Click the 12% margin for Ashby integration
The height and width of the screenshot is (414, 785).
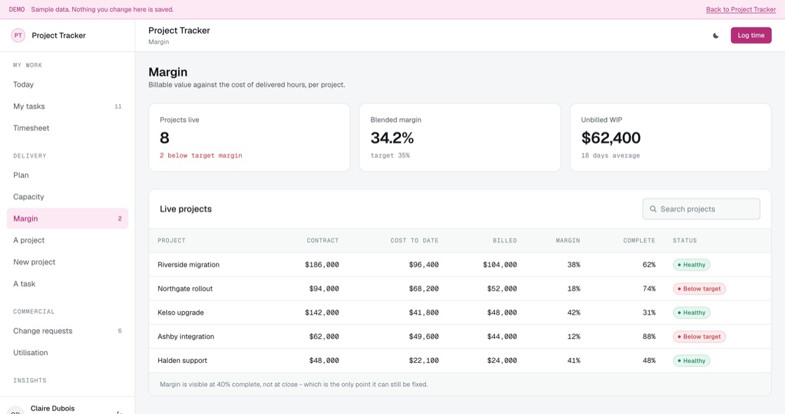pyautogui.click(x=574, y=337)
